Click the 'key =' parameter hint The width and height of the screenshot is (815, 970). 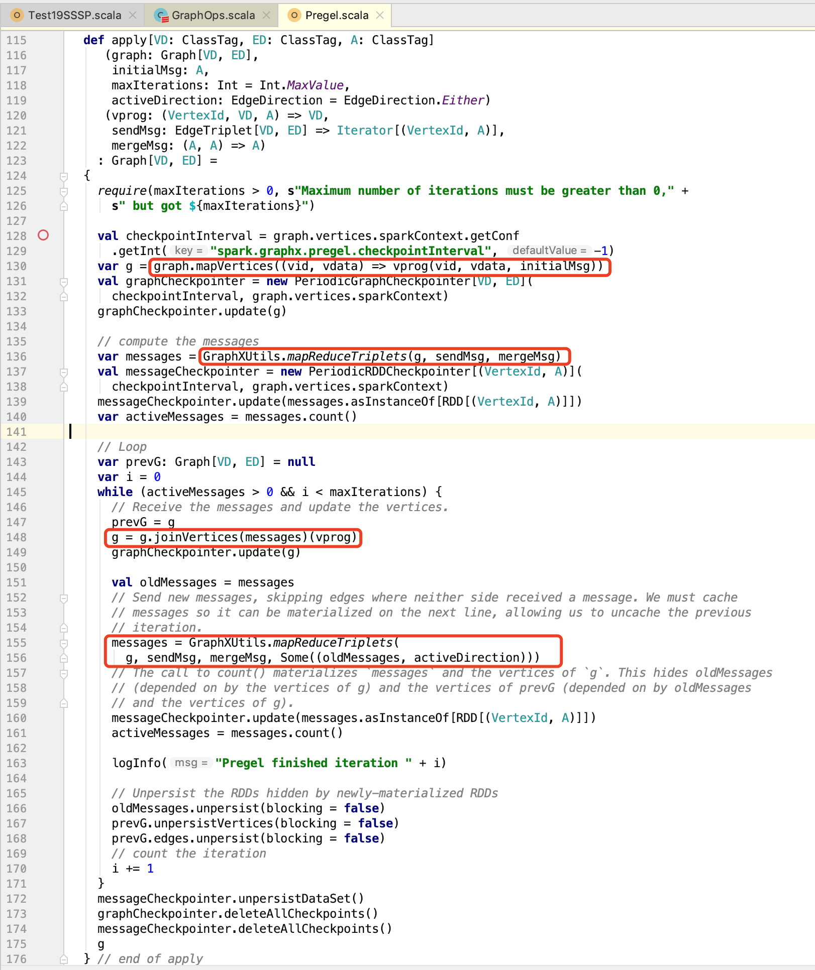(x=188, y=251)
